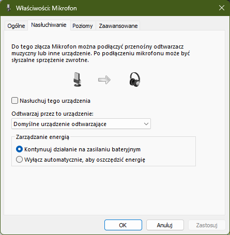The image size is (230, 235).
Task: Click the Odtwarzaj przez to urządzenie label
Action: [52, 114]
